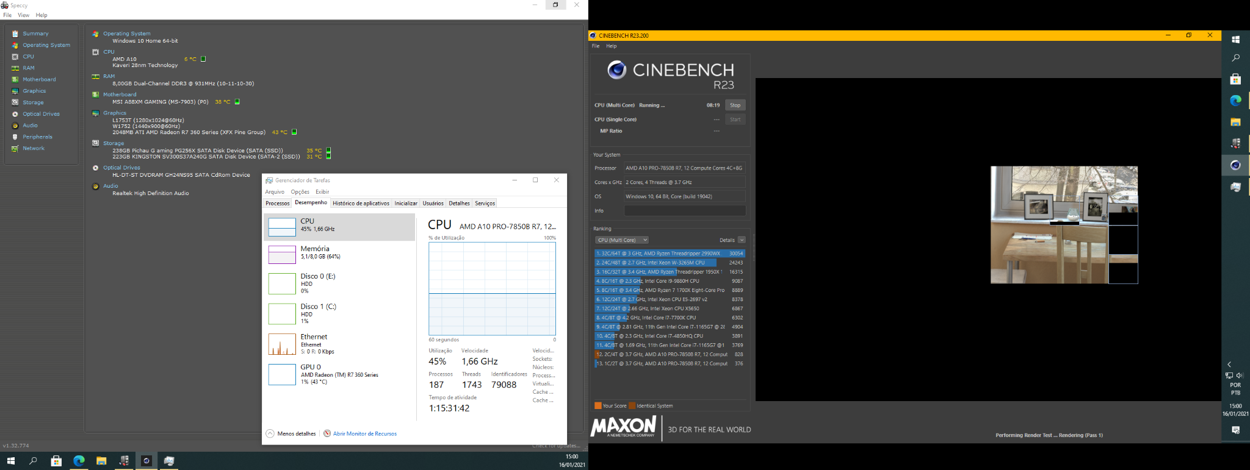Open the CPU section in Speccy sidebar

(28, 57)
